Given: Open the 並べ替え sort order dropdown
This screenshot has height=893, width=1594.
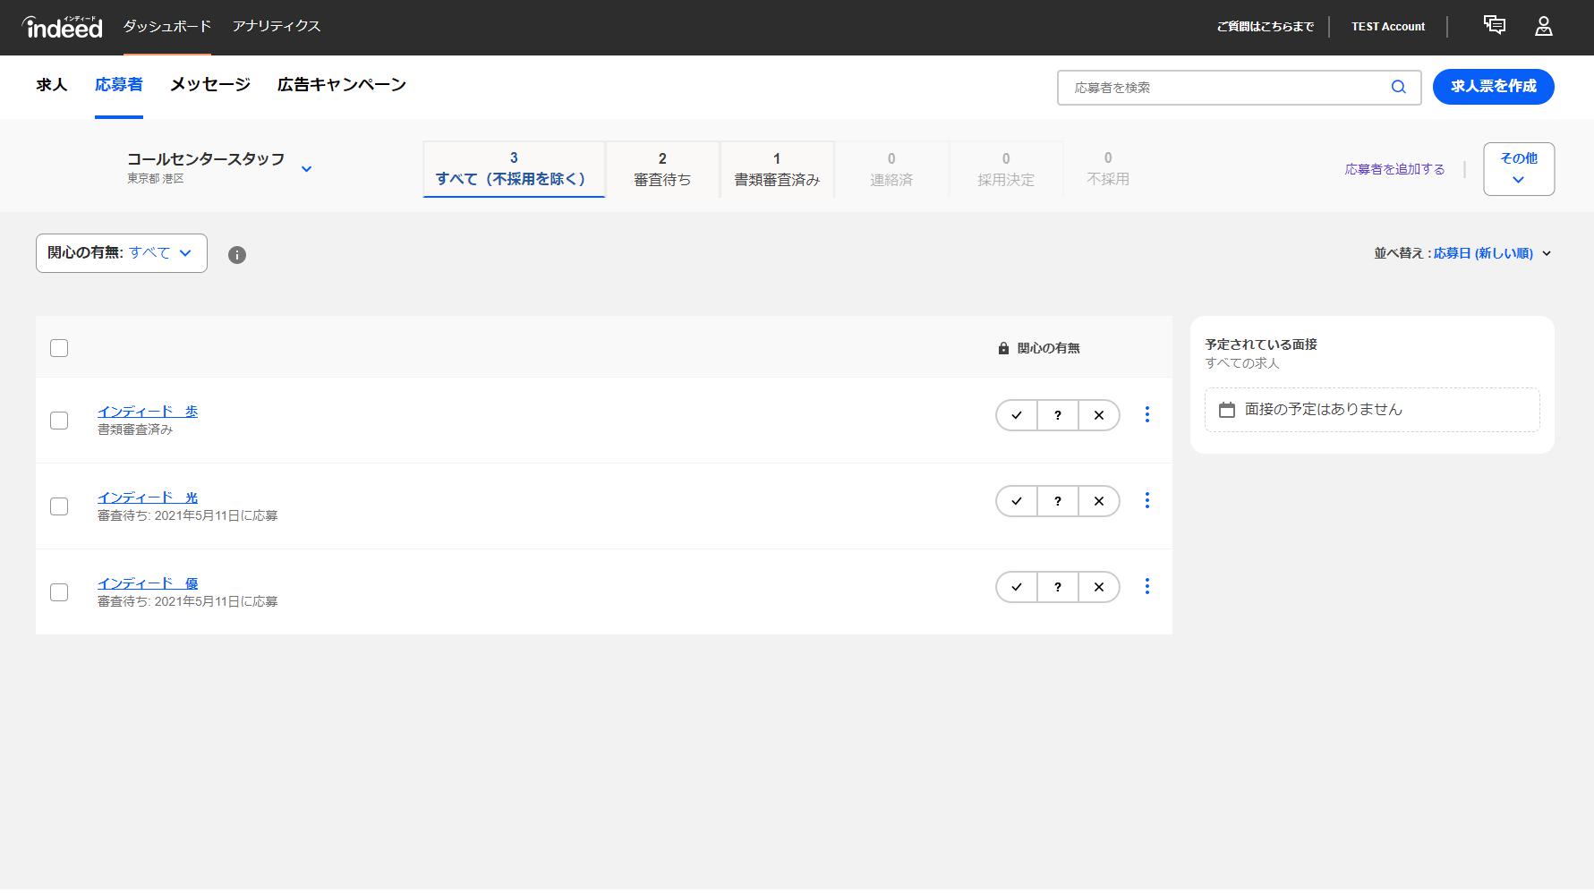Looking at the screenshot, I should 1462,253.
